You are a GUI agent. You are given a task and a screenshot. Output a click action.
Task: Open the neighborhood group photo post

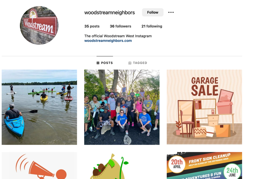pyautogui.click(x=122, y=107)
